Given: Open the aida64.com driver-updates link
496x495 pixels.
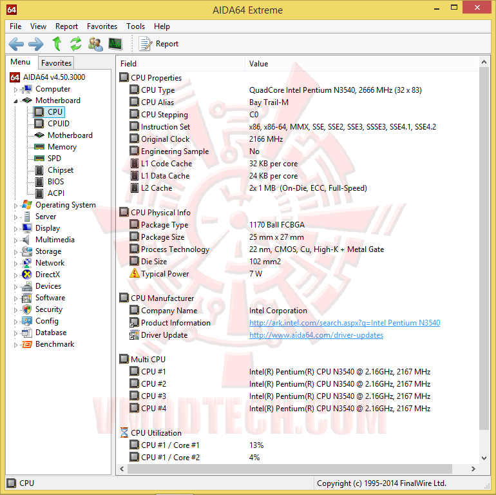Looking at the screenshot, I should 316,335.
